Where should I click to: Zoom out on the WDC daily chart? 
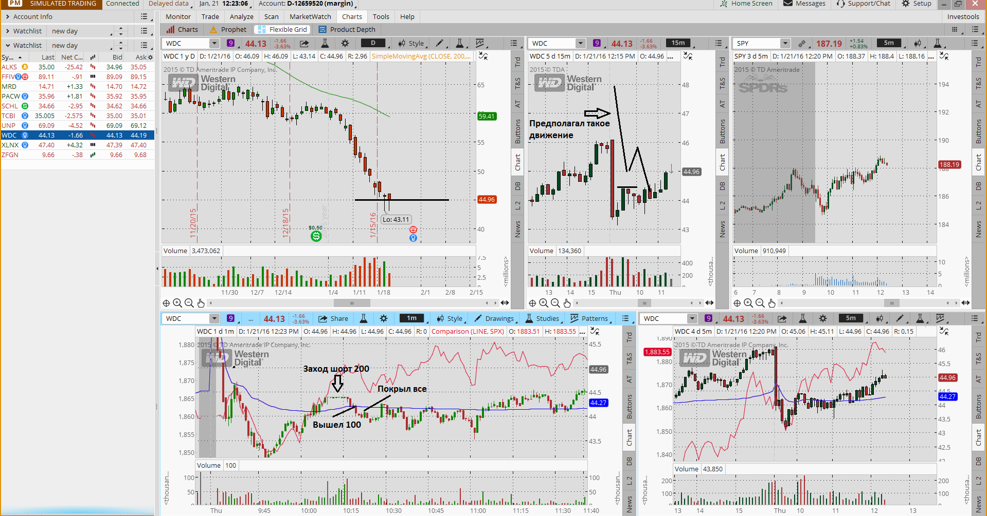point(189,303)
